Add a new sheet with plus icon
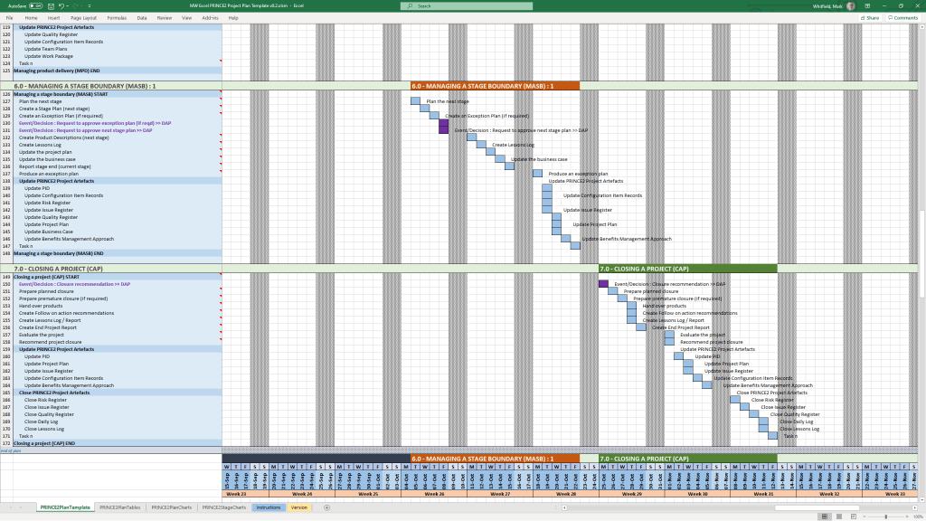Viewport: 926px width, 521px height. tap(326, 507)
